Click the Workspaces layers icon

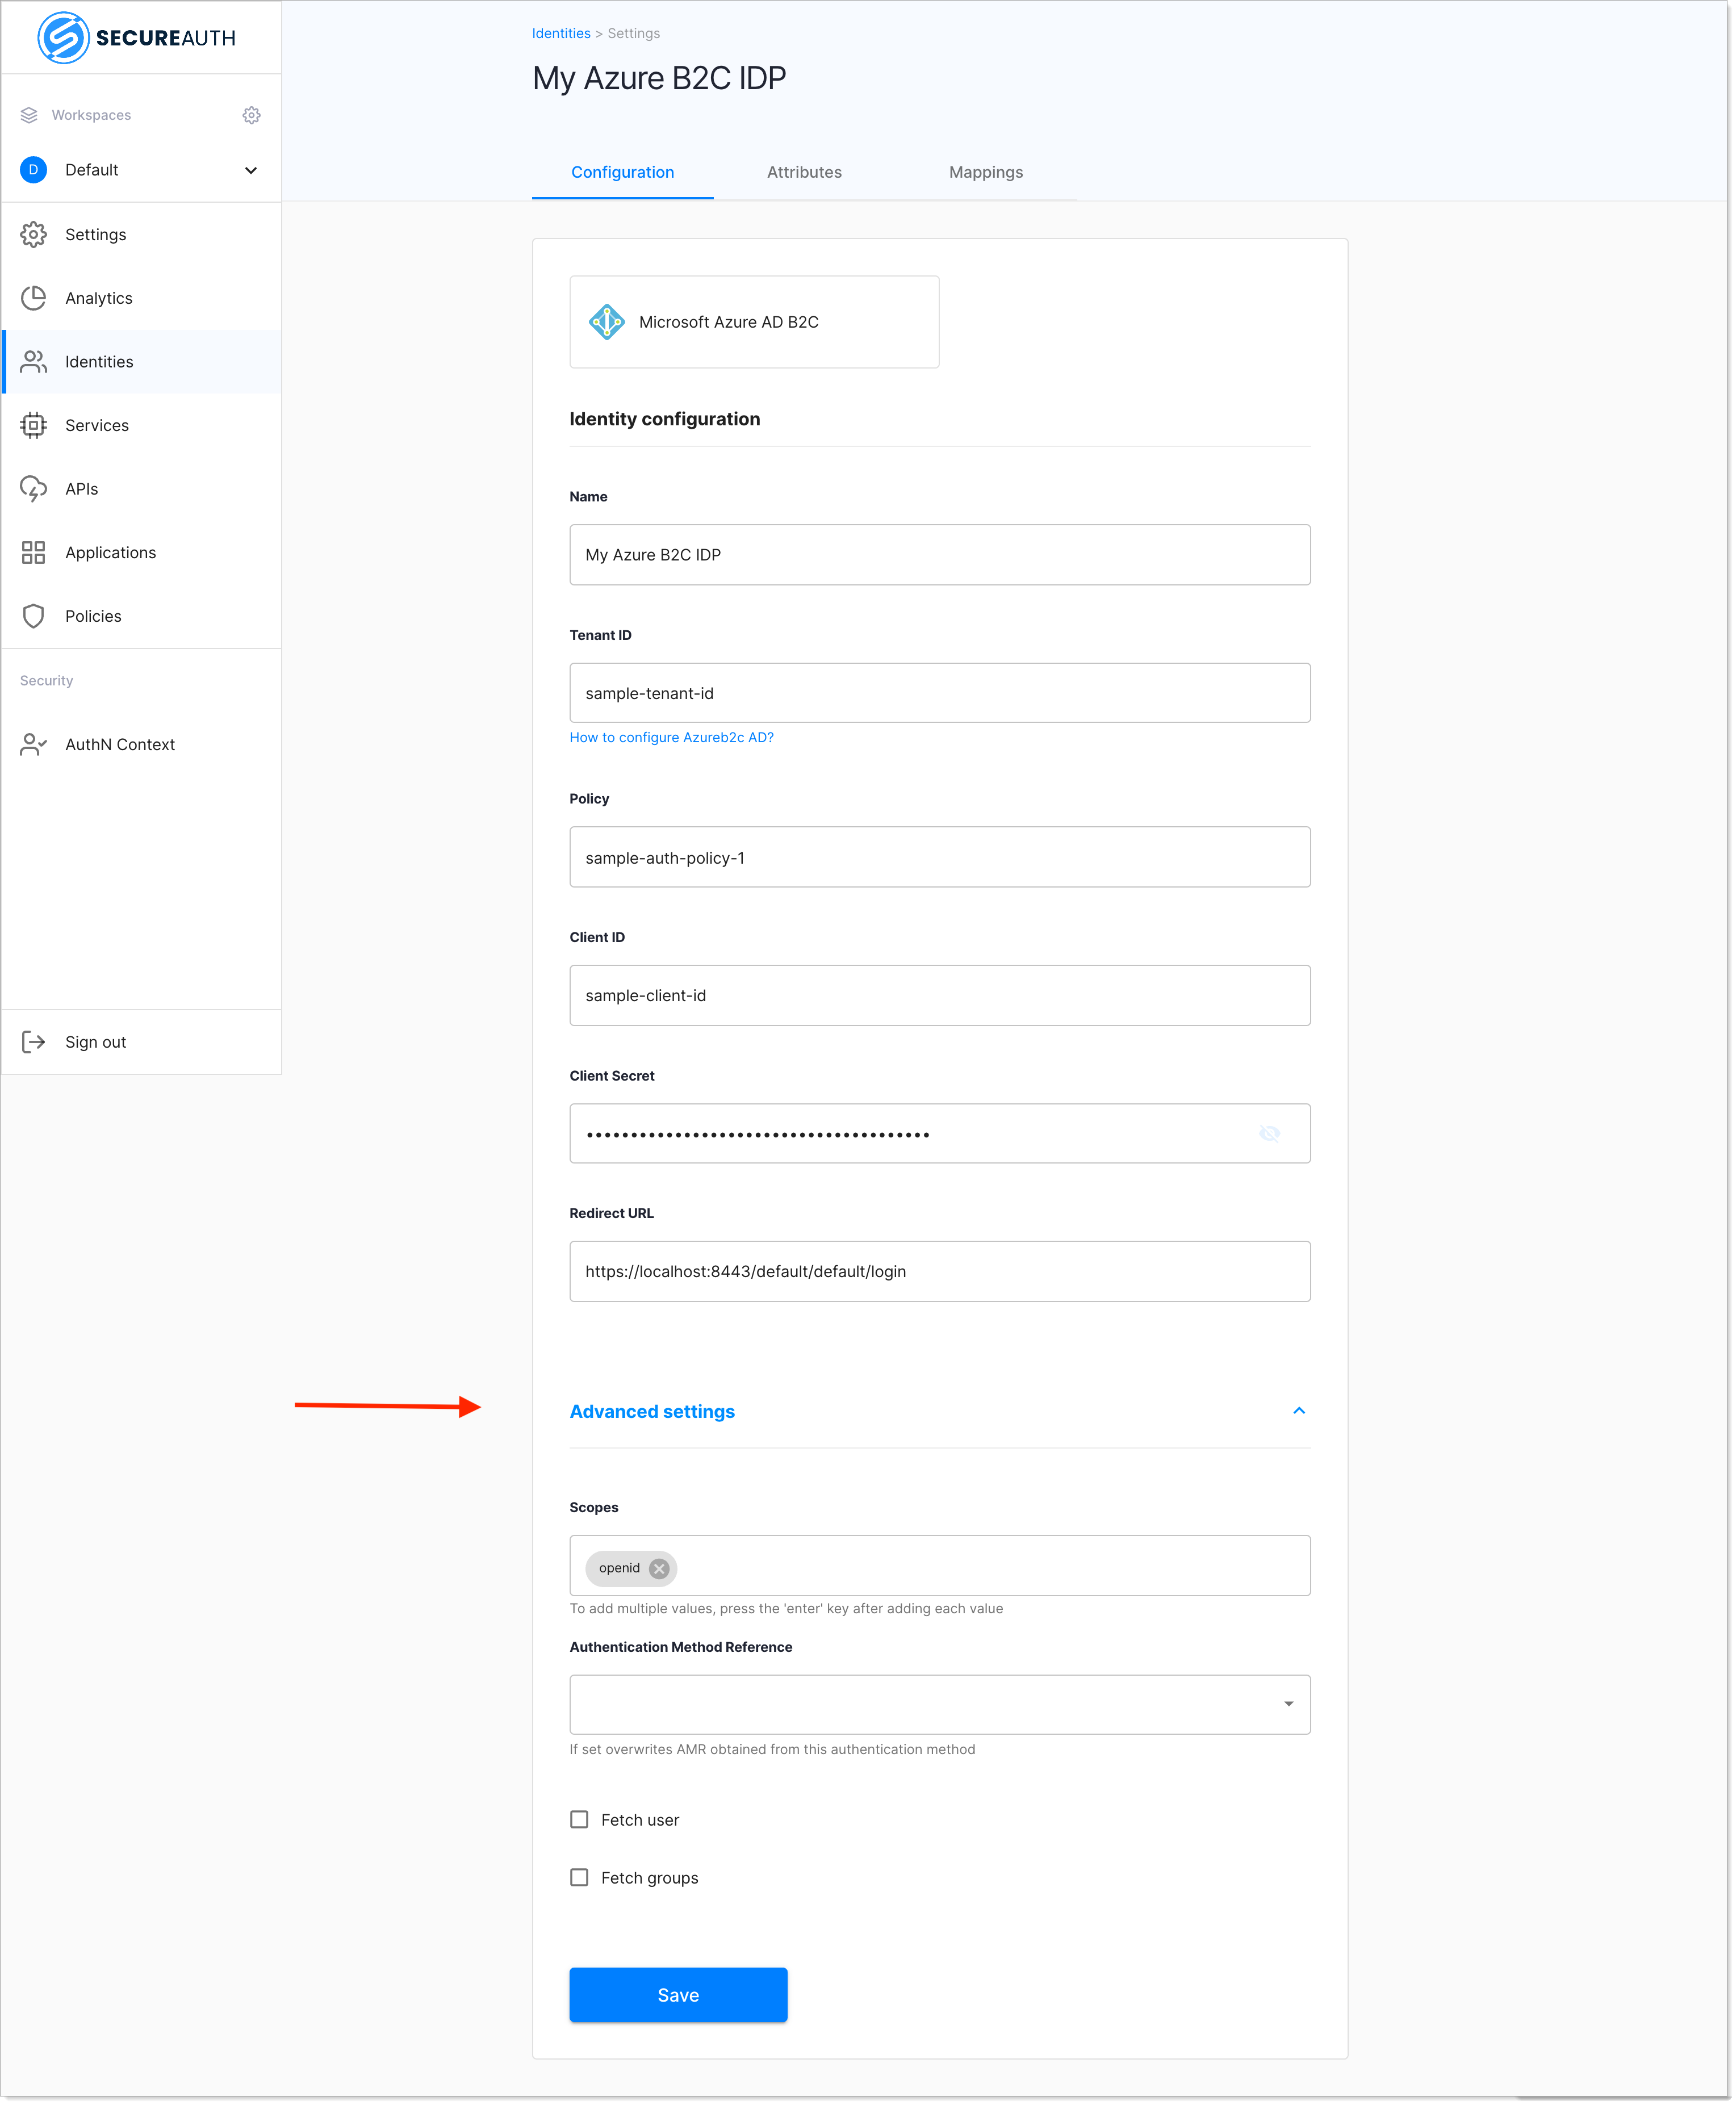pyautogui.click(x=29, y=115)
